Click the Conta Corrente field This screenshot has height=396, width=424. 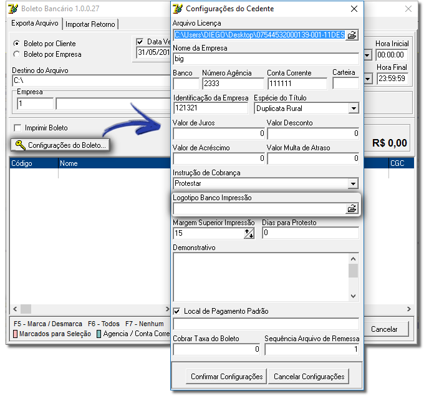297,84
